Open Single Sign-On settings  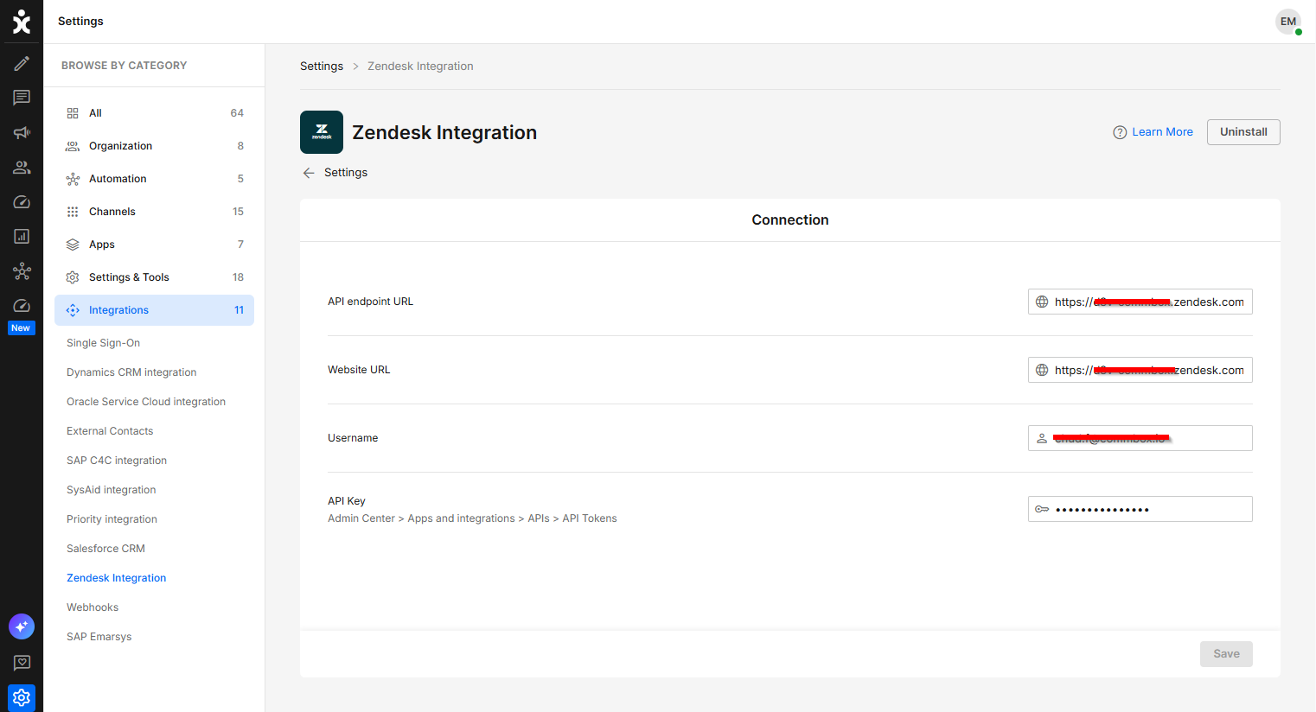pyautogui.click(x=103, y=343)
